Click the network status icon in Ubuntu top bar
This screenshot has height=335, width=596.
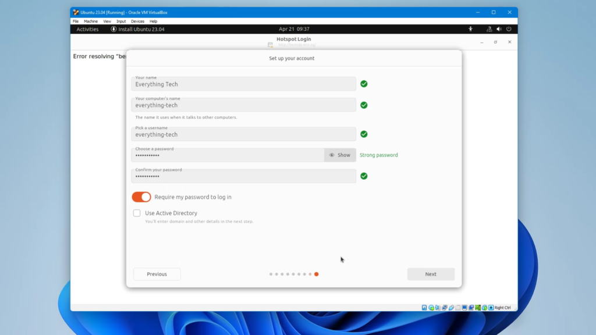tap(489, 29)
